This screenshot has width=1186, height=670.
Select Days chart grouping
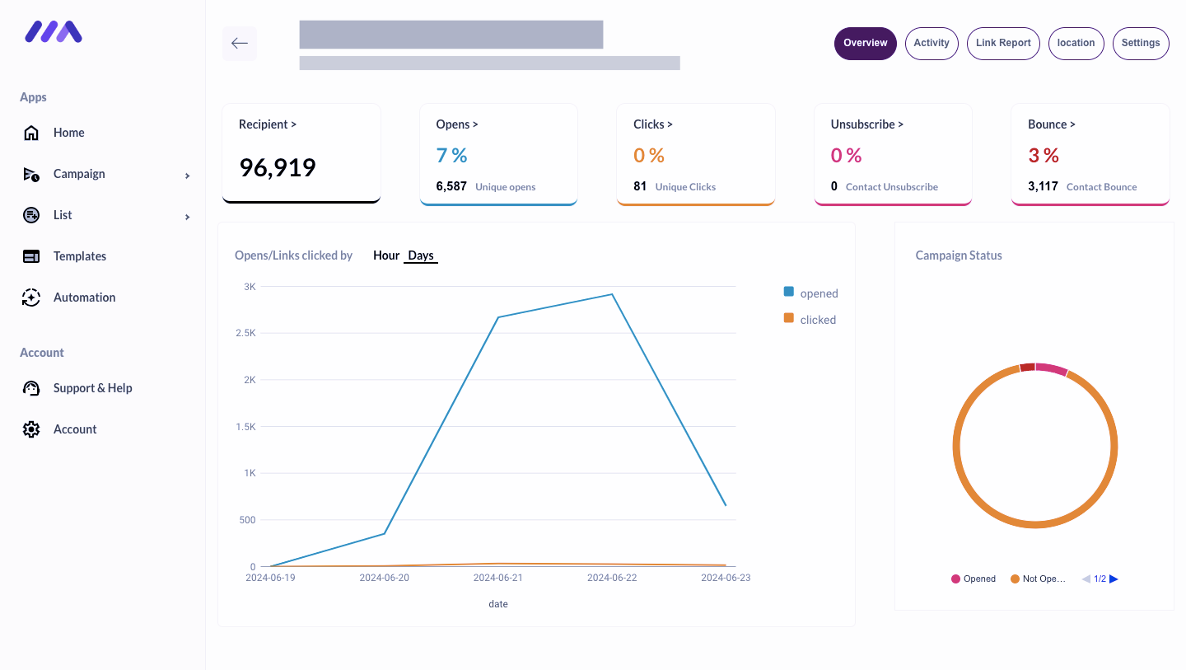pyautogui.click(x=421, y=255)
